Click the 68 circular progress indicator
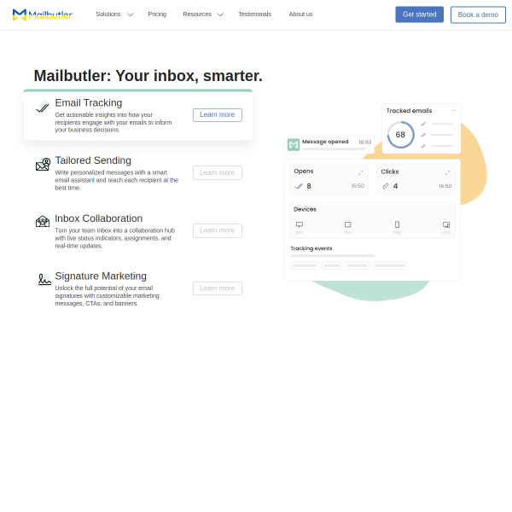512x512 pixels. (x=401, y=135)
